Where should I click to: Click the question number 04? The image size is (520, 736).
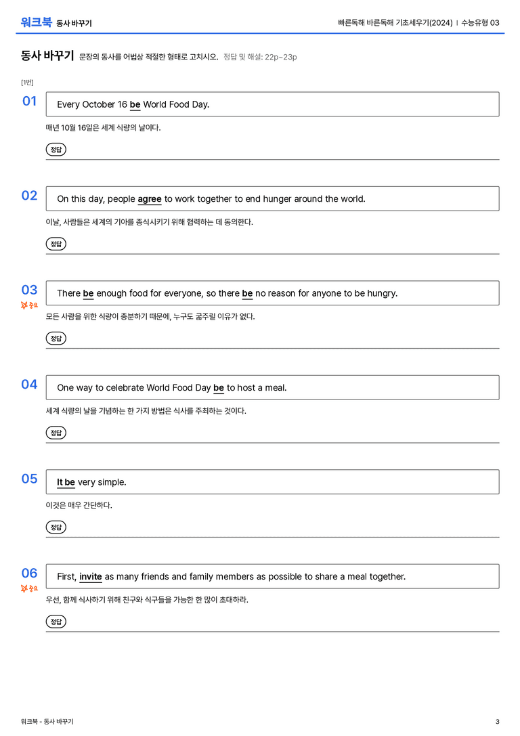[29, 385]
